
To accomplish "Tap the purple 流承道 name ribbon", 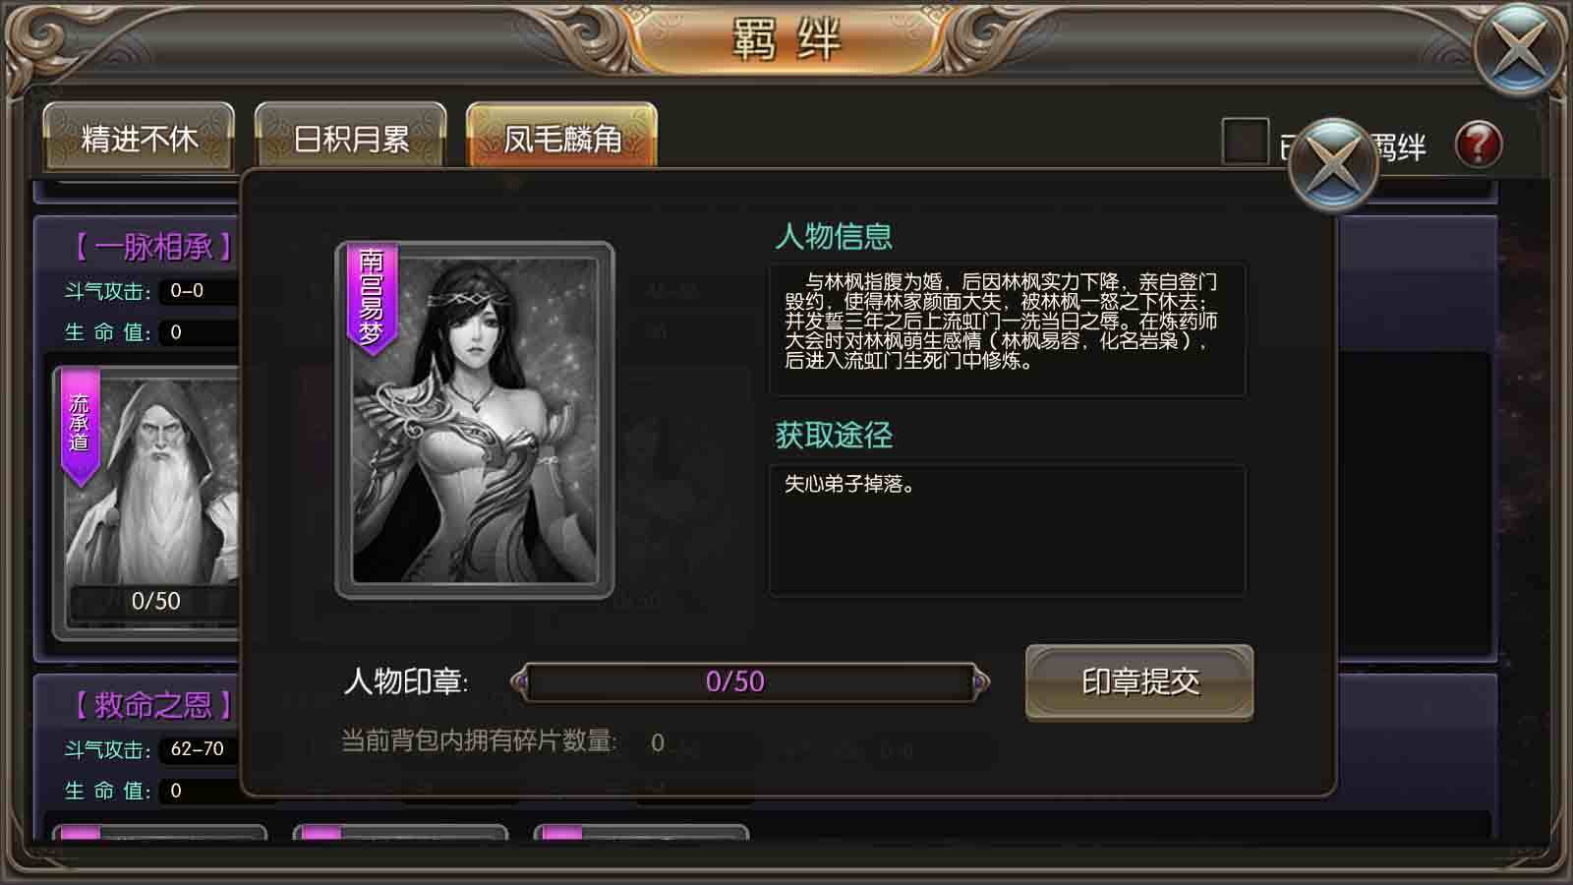I will point(81,426).
